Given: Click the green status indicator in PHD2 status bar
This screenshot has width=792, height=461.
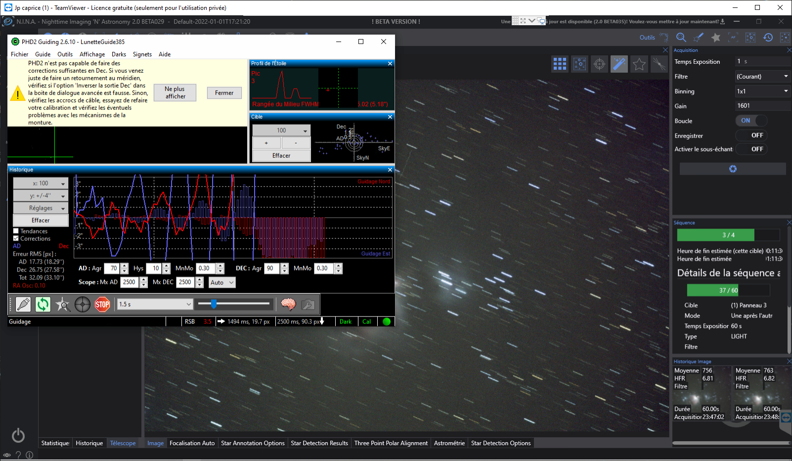Looking at the screenshot, I should pyautogui.click(x=387, y=322).
